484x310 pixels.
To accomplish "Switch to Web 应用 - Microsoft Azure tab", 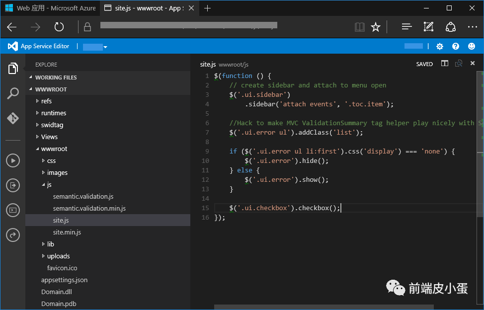I will [x=50, y=8].
